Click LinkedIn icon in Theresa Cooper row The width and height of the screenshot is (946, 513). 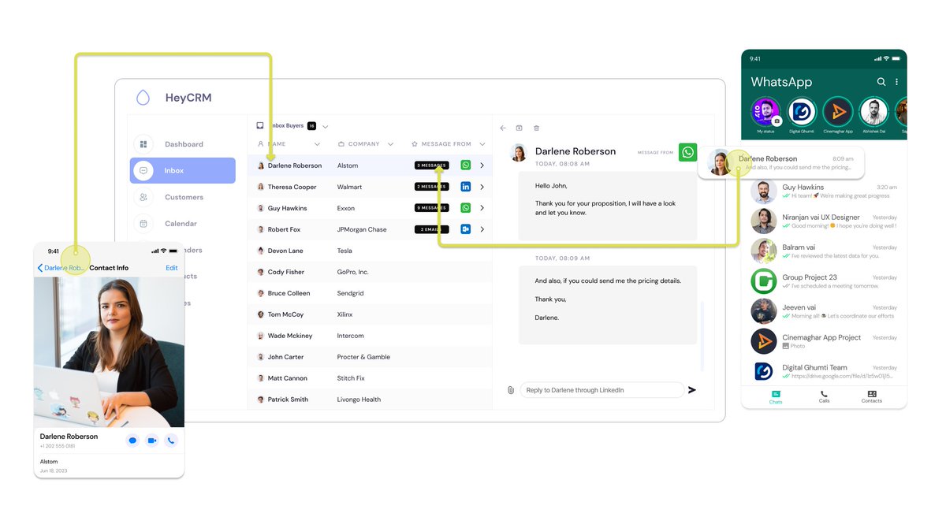465,187
